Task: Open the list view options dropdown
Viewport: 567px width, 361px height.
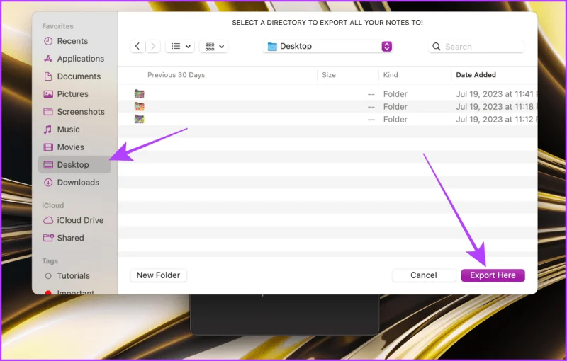Action: coord(180,46)
